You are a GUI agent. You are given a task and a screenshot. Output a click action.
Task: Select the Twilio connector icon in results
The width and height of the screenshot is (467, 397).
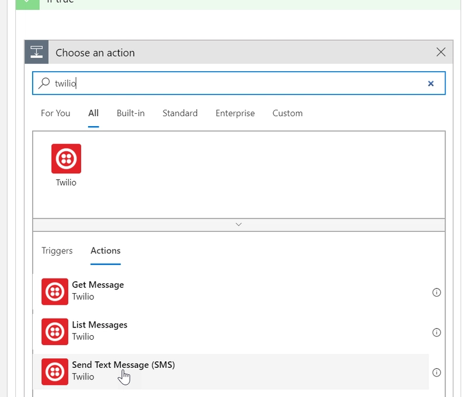click(66, 158)
